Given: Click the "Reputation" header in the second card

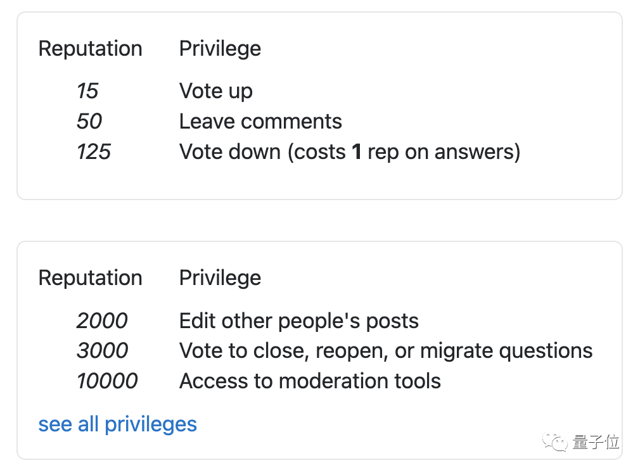Looking at the screenshot, I should (90, 277).
